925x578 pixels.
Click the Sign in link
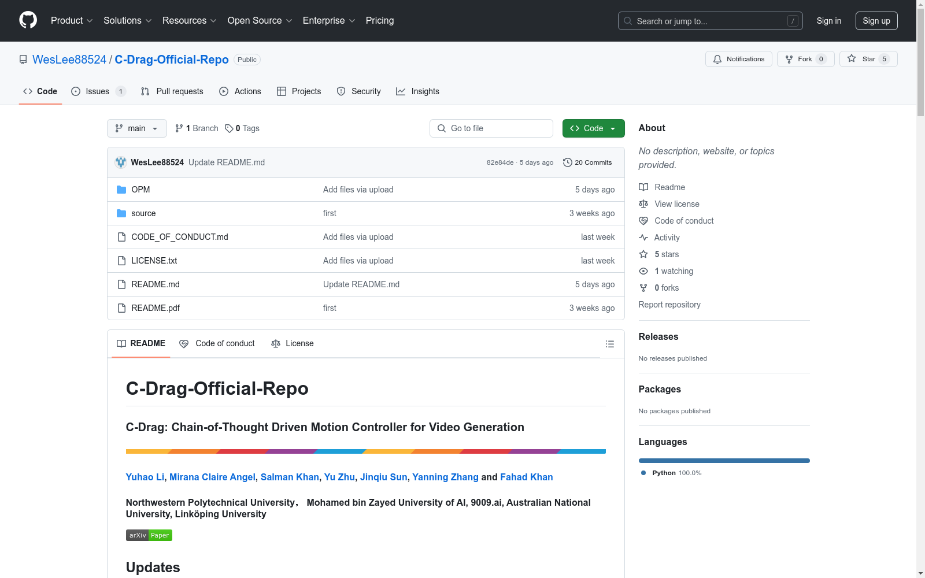pos(828,21)
